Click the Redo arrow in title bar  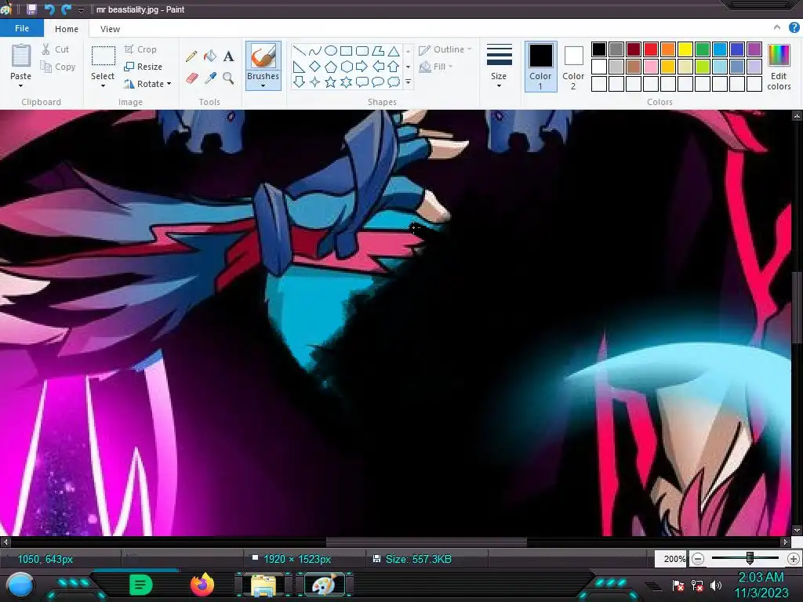point(67,9)
